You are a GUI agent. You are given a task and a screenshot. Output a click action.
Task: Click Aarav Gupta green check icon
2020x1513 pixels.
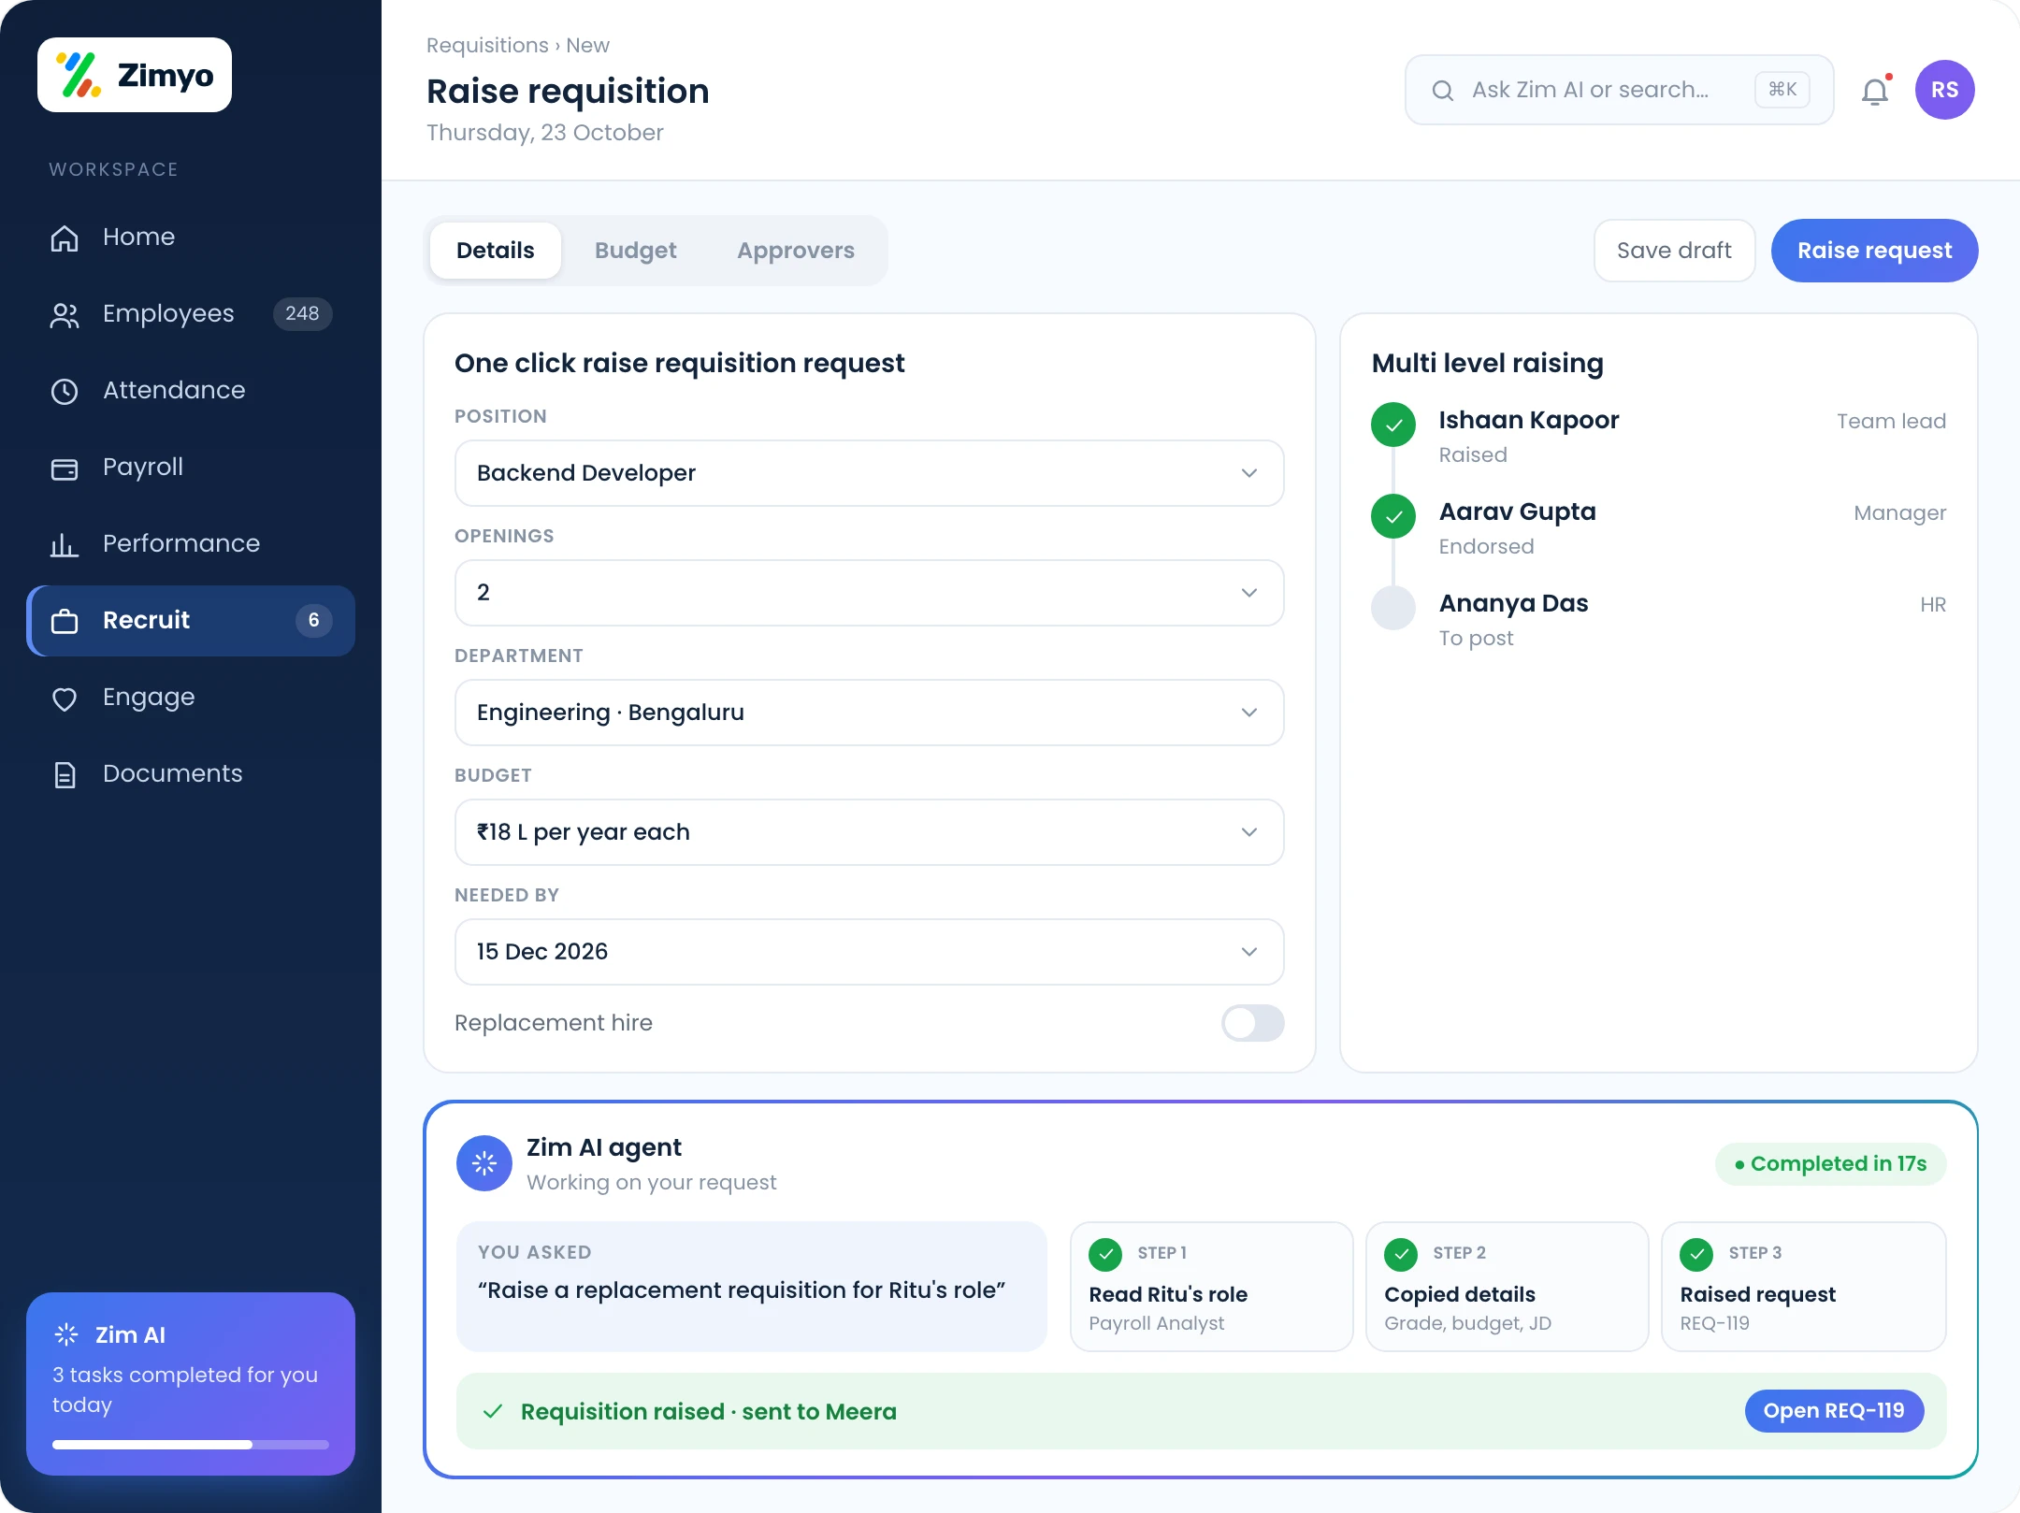(x=1393, y=516)
